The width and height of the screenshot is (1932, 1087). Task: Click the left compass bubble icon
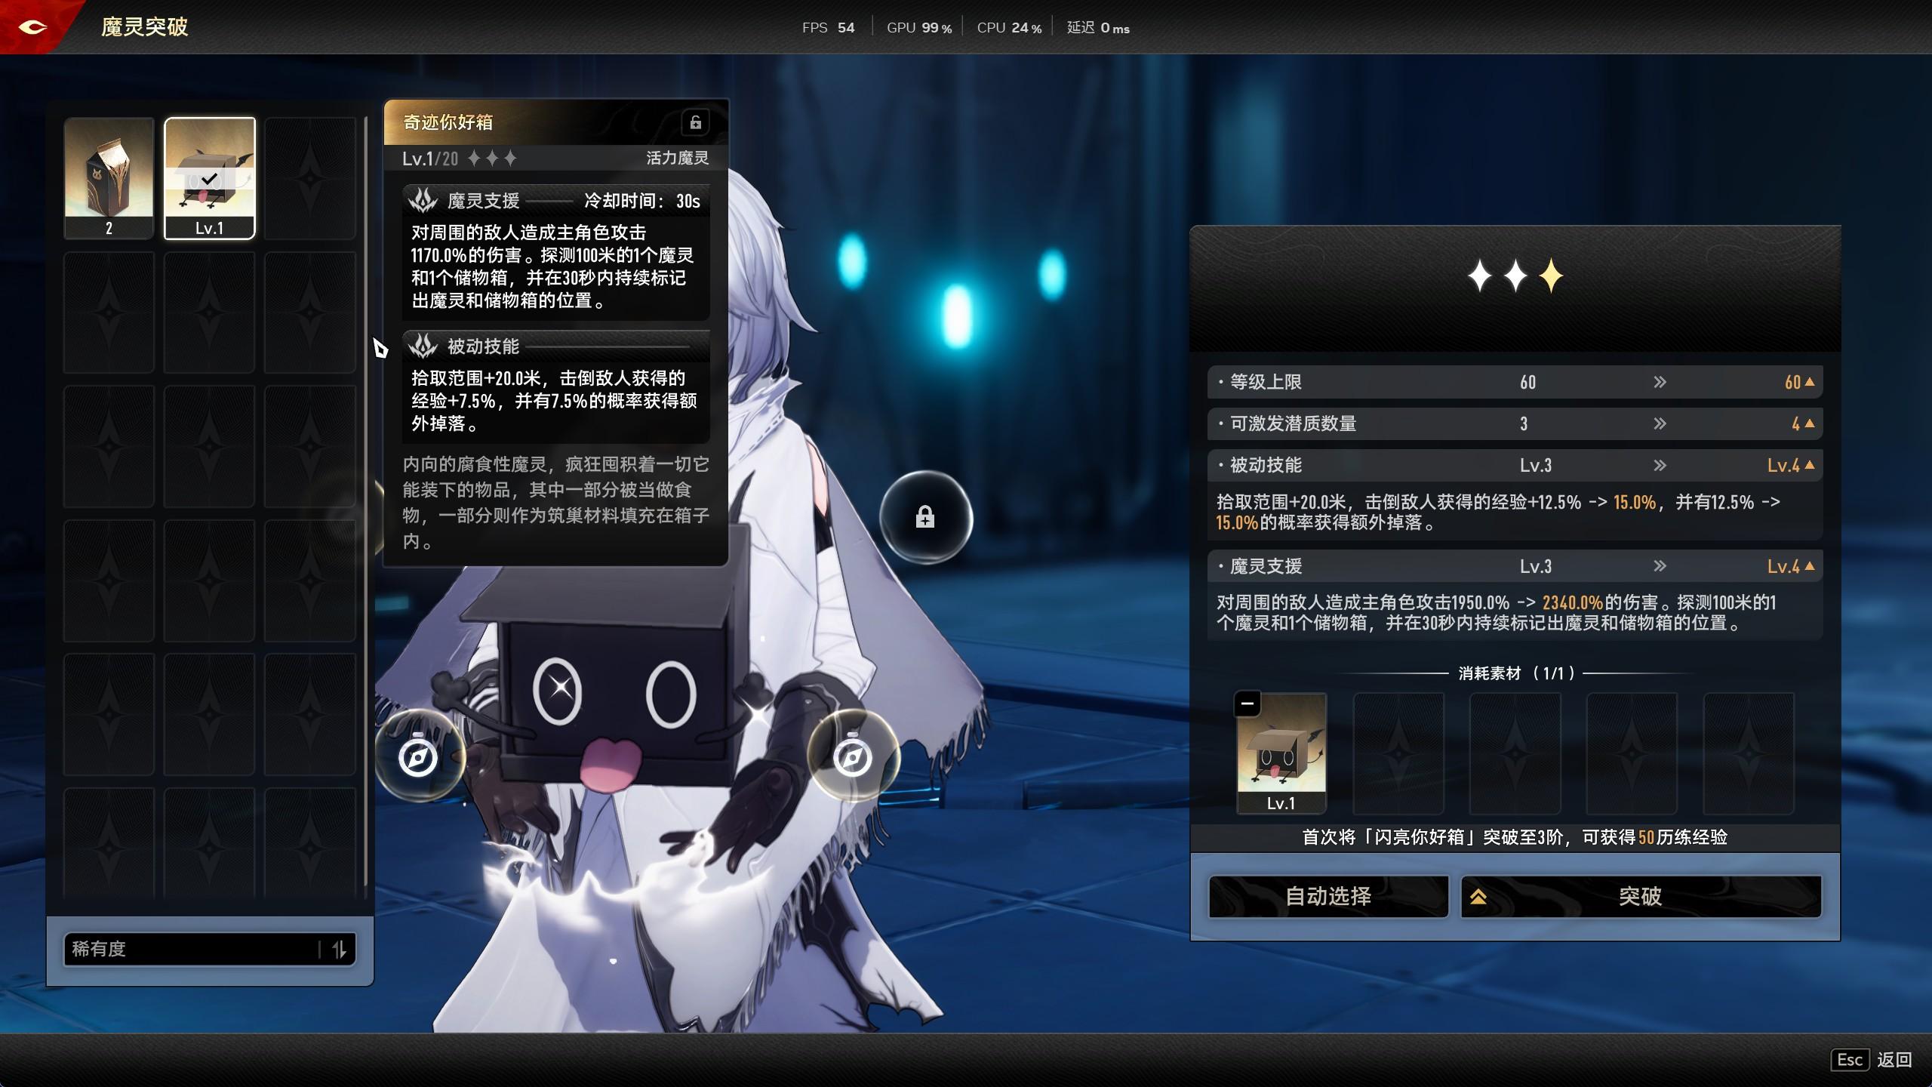(418, 757)
